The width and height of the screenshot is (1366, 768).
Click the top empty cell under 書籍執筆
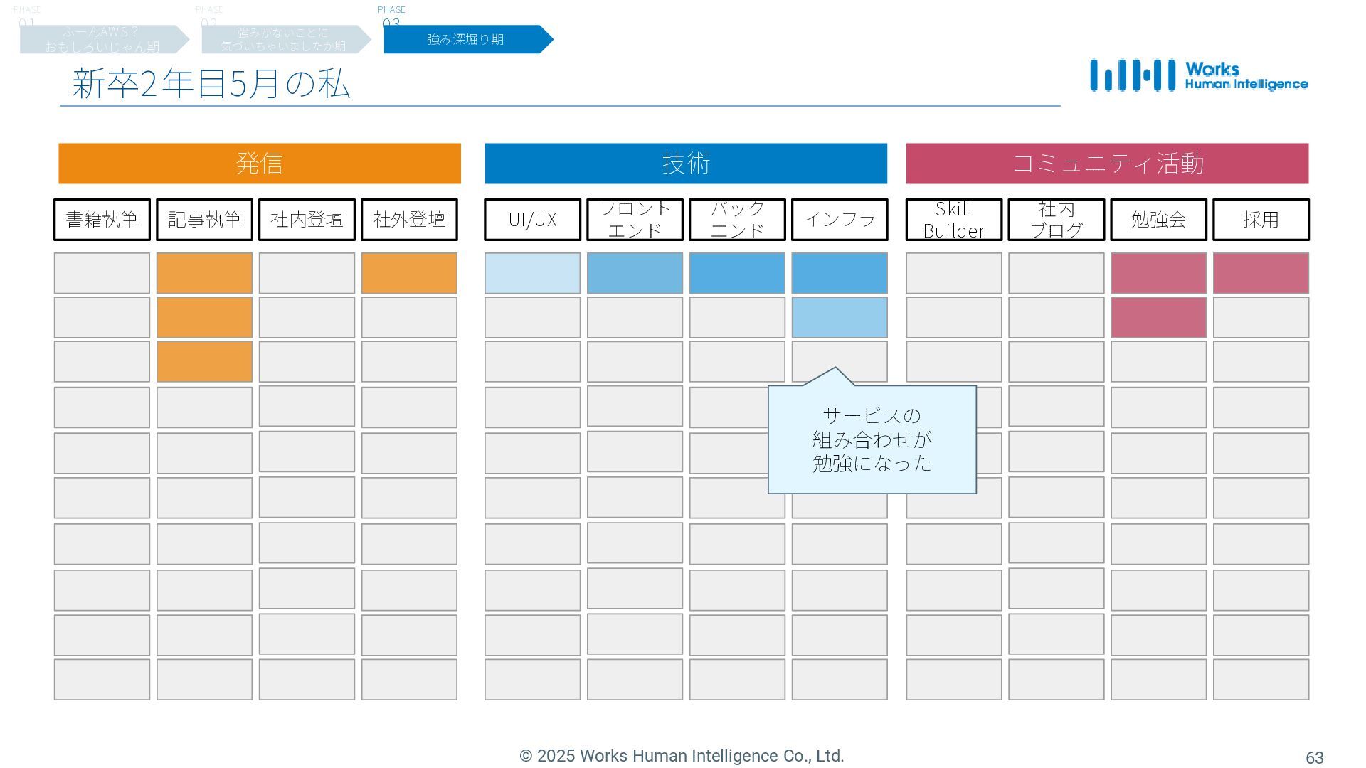pyautogui.click(x=102, y=273)
